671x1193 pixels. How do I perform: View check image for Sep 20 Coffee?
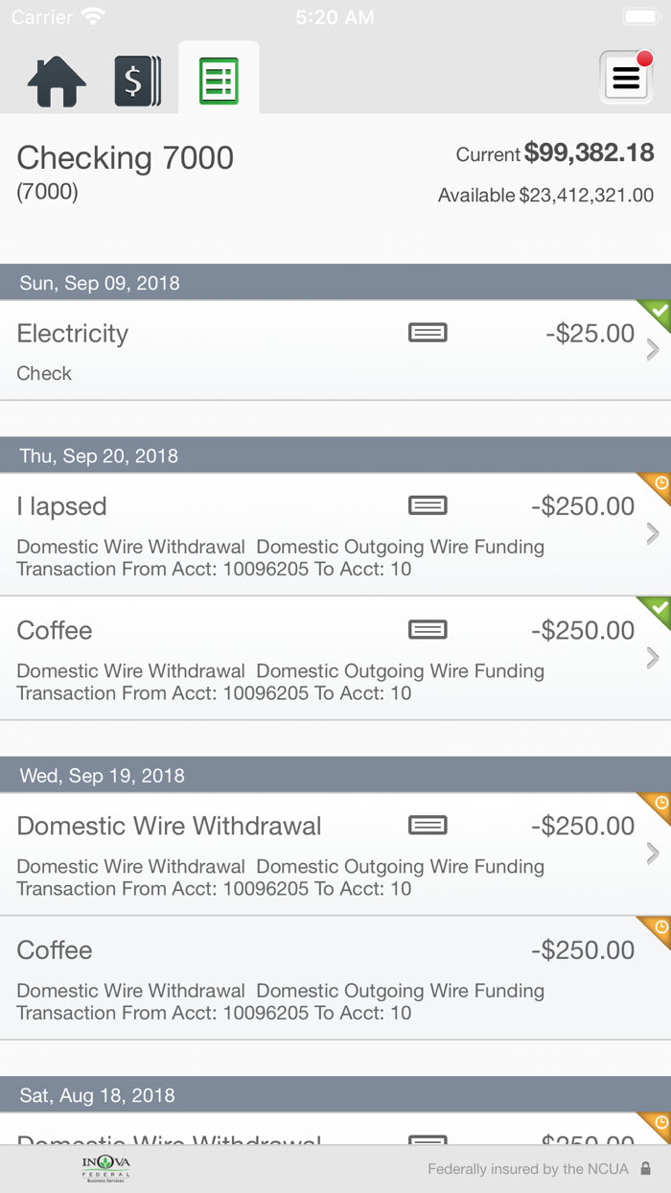tap(428, 630)
